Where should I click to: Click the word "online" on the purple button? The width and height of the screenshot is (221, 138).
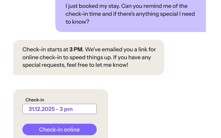coord(72,130)
